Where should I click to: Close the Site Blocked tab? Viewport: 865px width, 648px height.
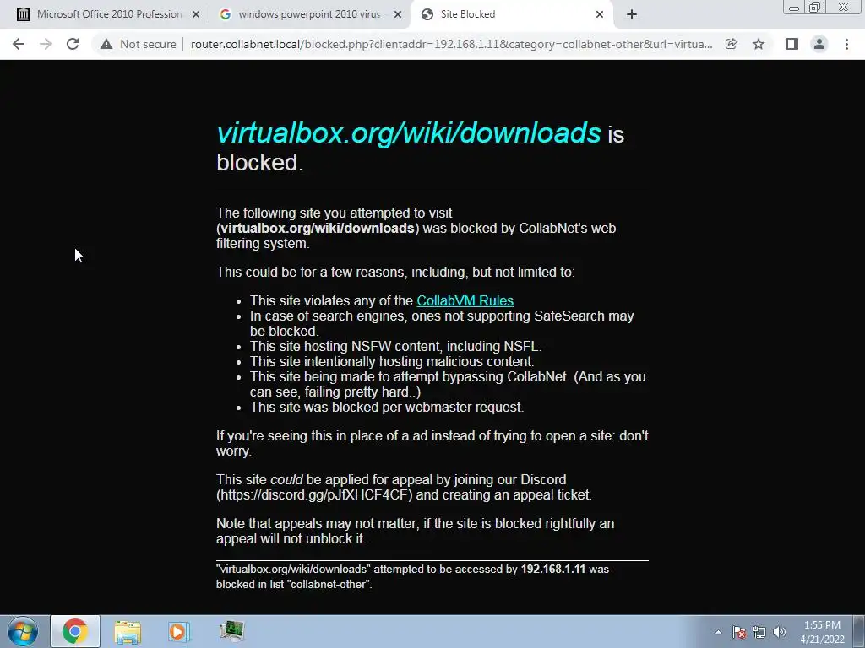600,14
